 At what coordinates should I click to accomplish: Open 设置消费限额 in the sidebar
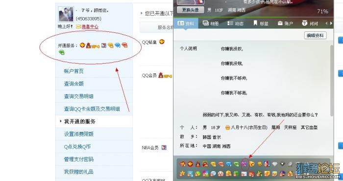78,134
